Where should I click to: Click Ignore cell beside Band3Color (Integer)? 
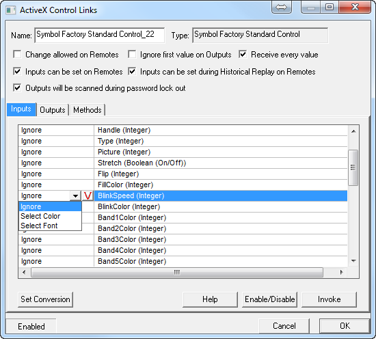point(56,239)
